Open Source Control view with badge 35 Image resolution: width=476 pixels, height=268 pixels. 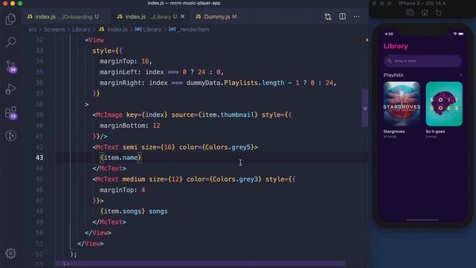click(x=11, y=66)
